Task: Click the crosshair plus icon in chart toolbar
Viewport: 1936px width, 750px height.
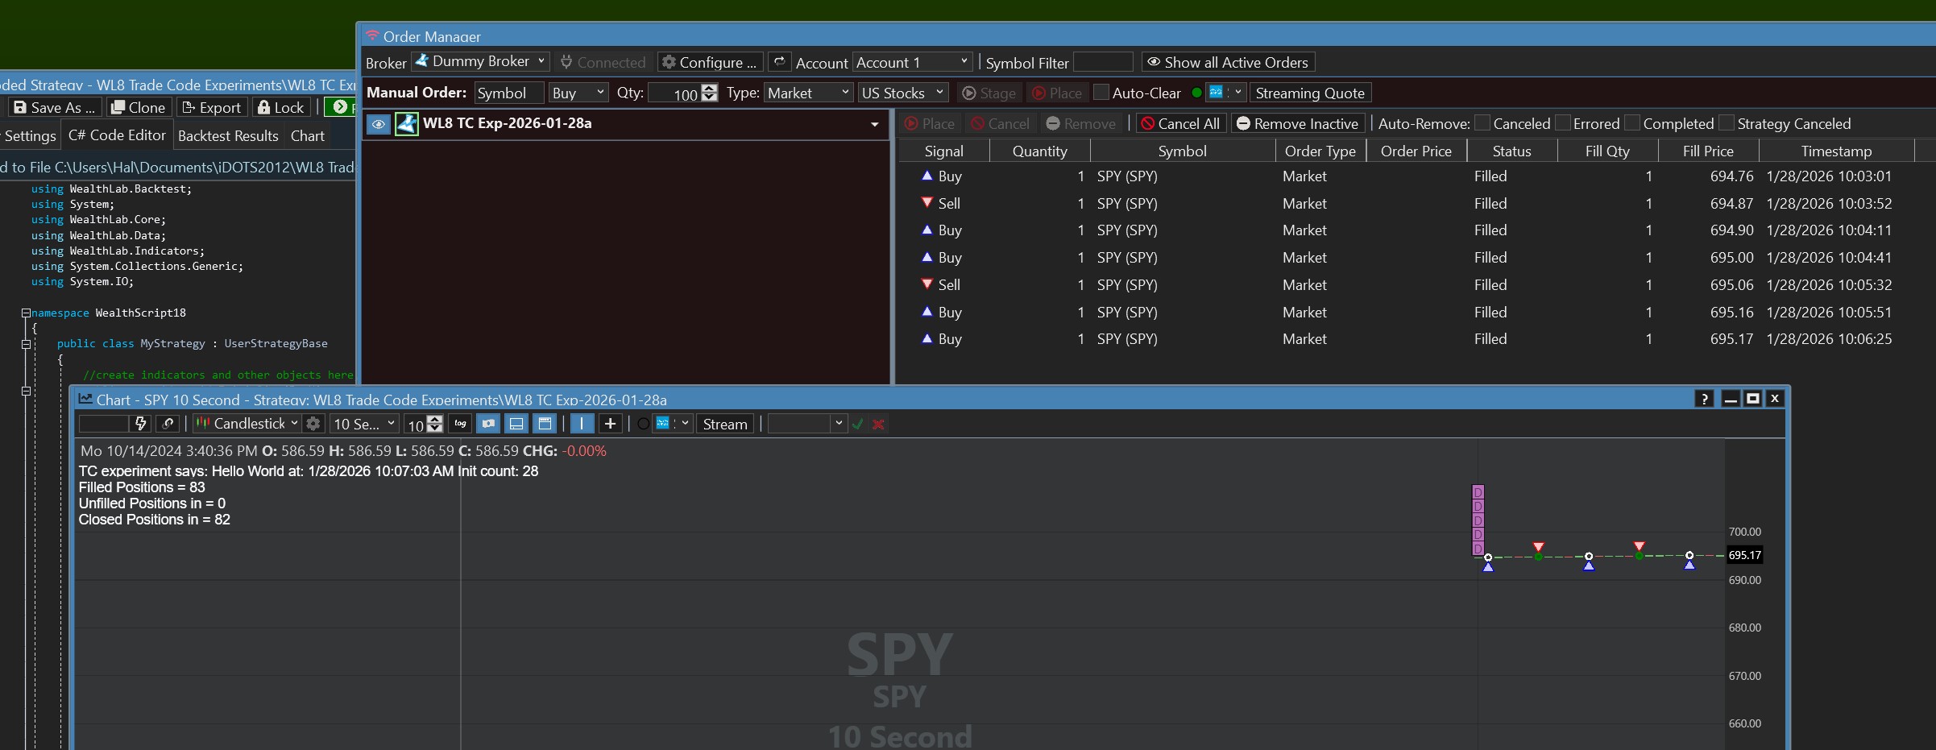Action: coord(610,424)
